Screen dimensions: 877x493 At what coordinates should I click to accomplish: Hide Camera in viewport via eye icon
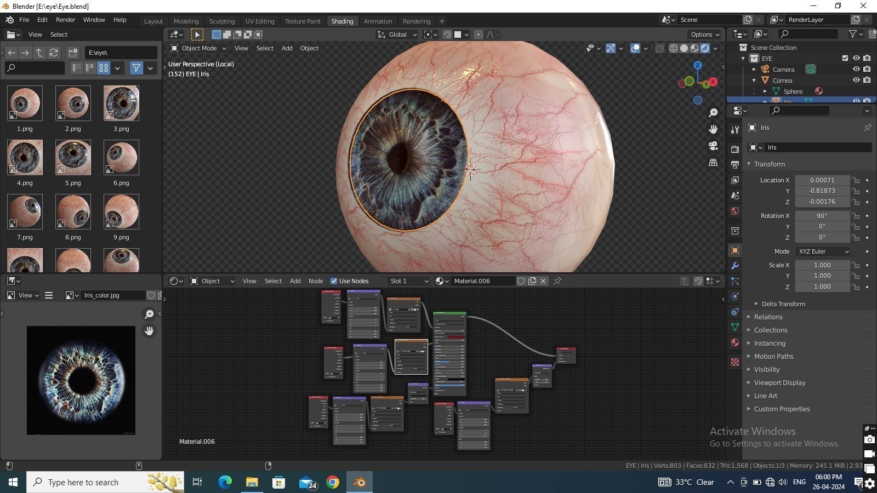(856, 70)
